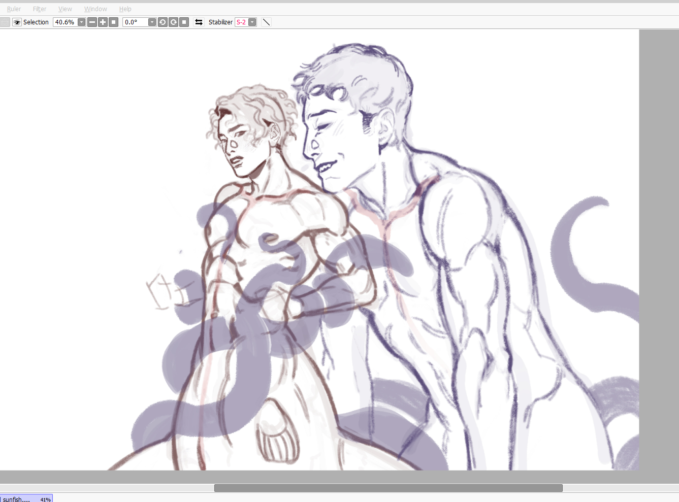
Task: Open the zoom percentage dropdown
Action: tap(81, 22)
